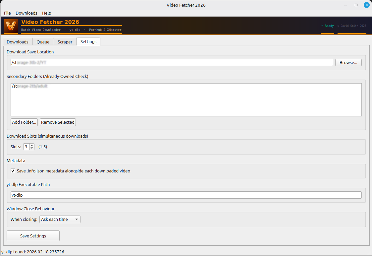
Task: Increase download slots with up arrow
Action: pos(32,145)
